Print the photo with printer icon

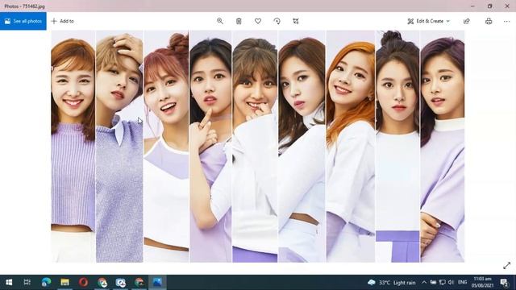[x=489, y=21]
